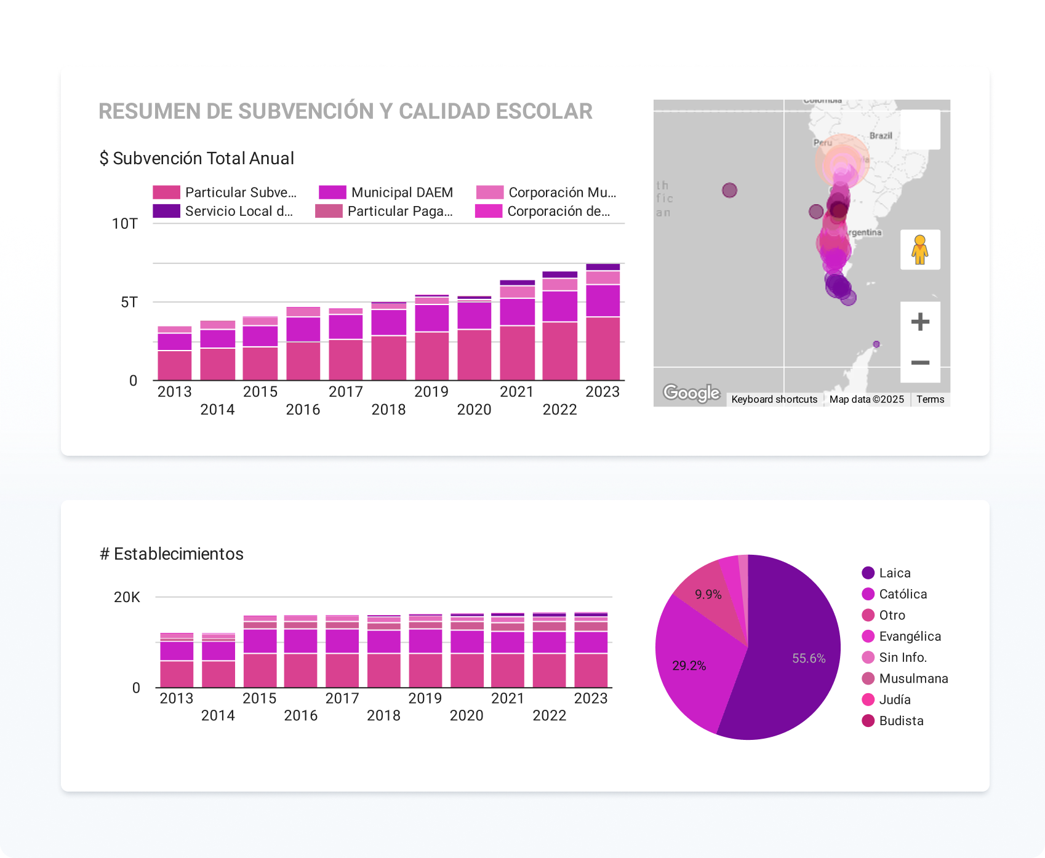The height and width of the screenshot is (858, 1045).
Task: Zoom out on the map
Action: [x=920, y=363]
